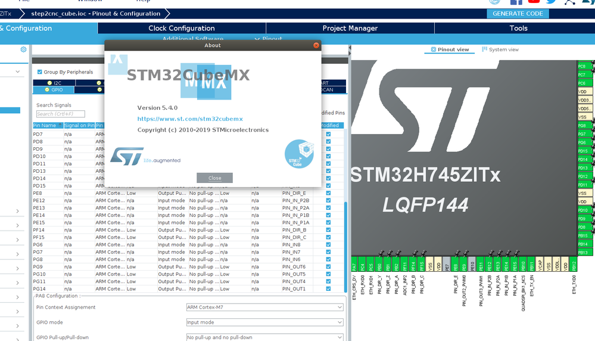595x341 pixels.
Task: Open GPIO Pull-up/Pull-down dropdown
Action: pyautogui.click(x=264, y=337)
